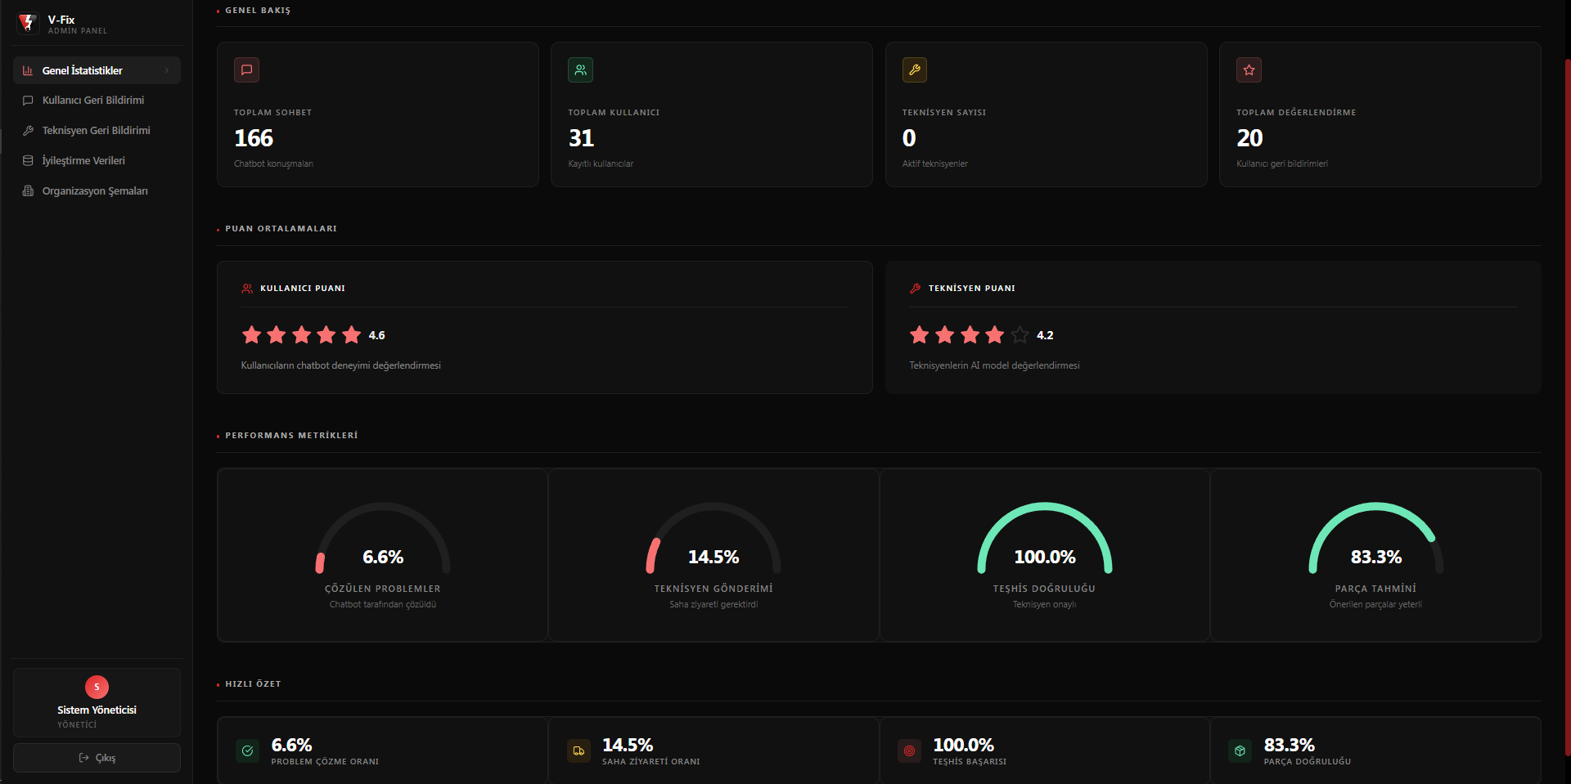1571x784 pixels.
Task: Click database icon beside İyileştirme Verileri
Action: (28, 161)
